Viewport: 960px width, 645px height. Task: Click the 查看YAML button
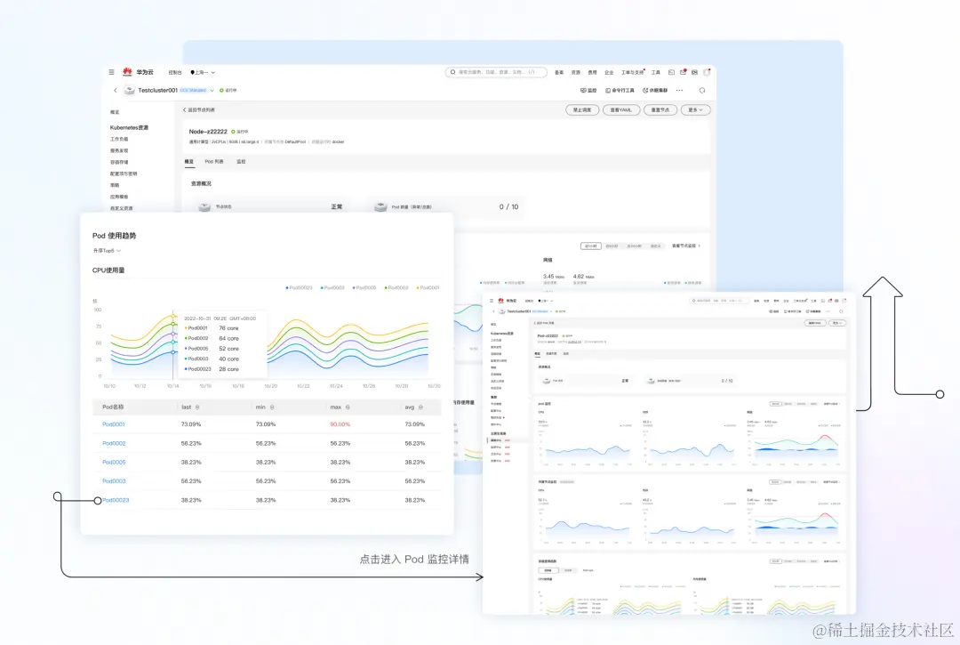pyautogui.click(x=621, y=109)
